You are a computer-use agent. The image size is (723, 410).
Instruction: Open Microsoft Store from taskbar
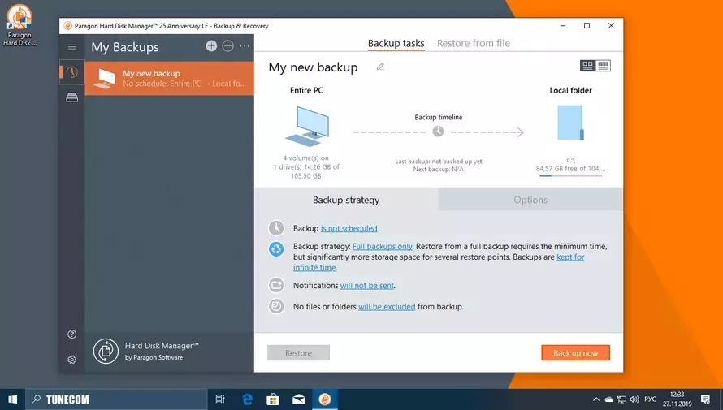click(x=273, y=399)
